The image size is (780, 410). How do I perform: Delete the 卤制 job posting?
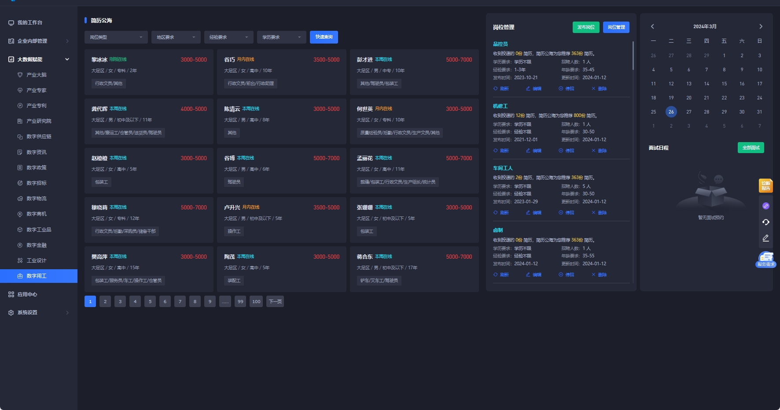[599, 275]
